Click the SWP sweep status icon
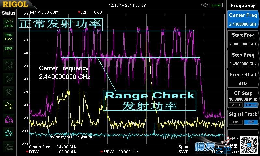Screen dimensions: 260x156 point(9,51)
